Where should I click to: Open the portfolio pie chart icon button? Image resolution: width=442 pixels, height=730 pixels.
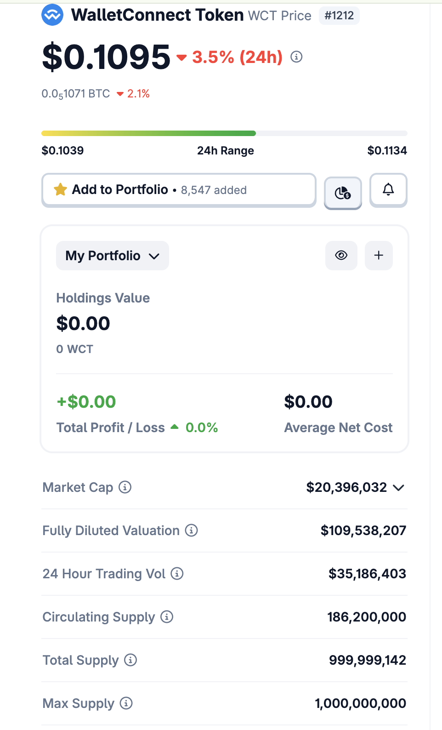click(343, 192)
